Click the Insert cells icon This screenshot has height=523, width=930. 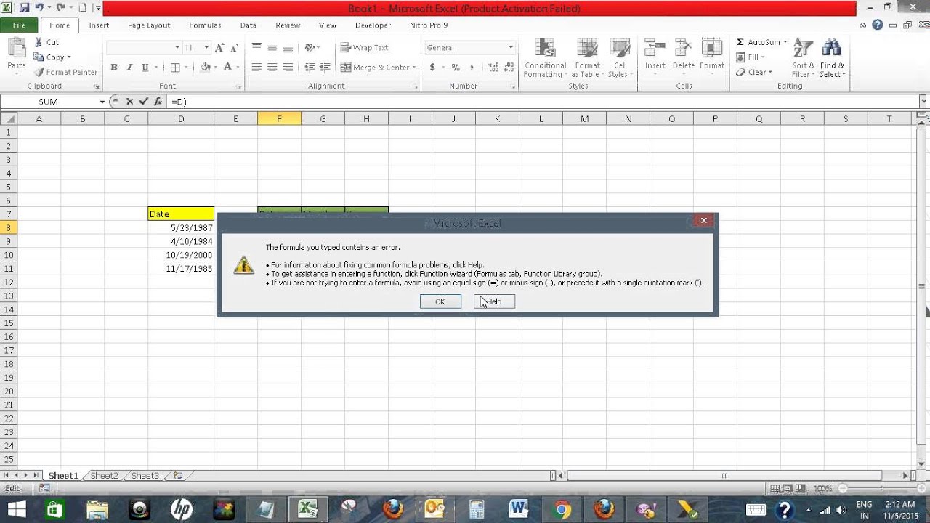click(x=655, y=48)
